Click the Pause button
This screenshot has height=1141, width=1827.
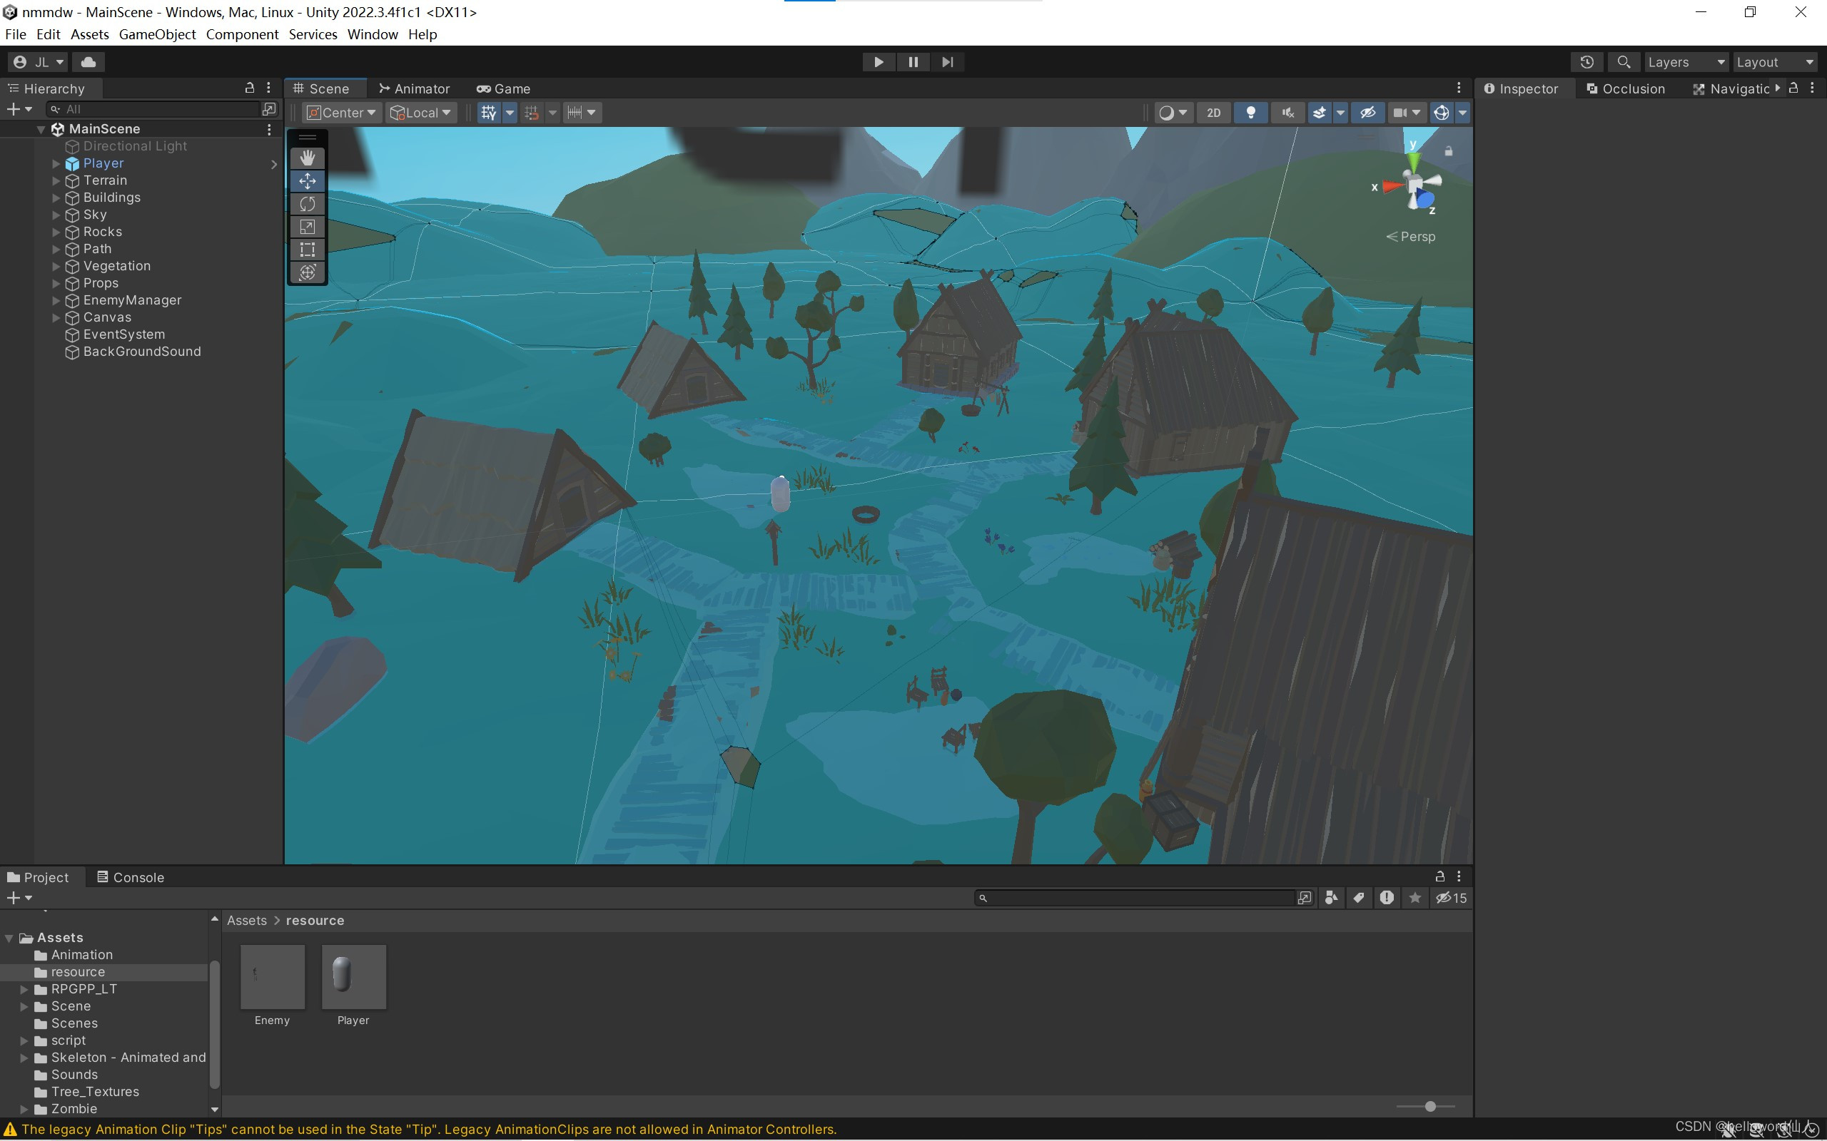(913, 62)
